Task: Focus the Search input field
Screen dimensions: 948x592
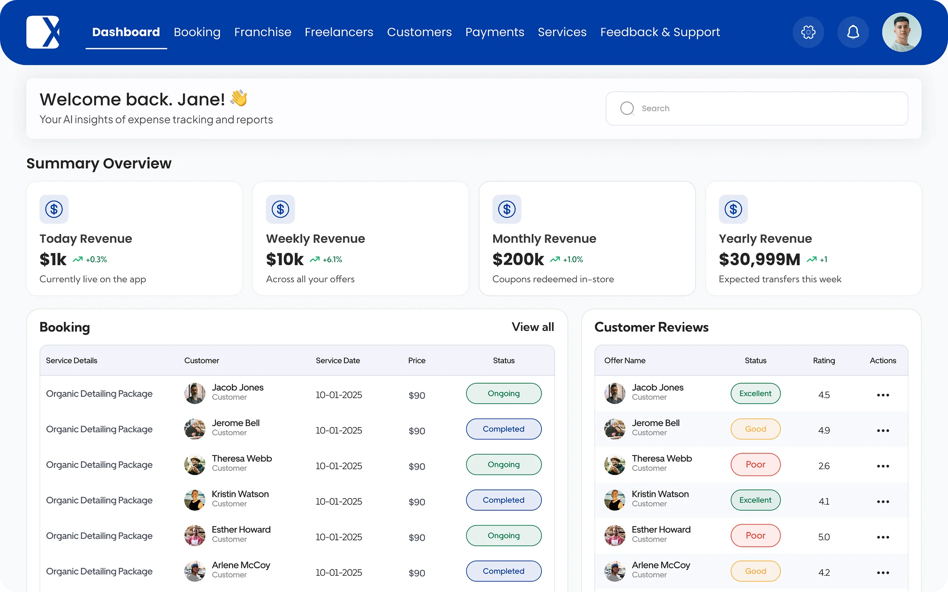Action: point(757,108)
